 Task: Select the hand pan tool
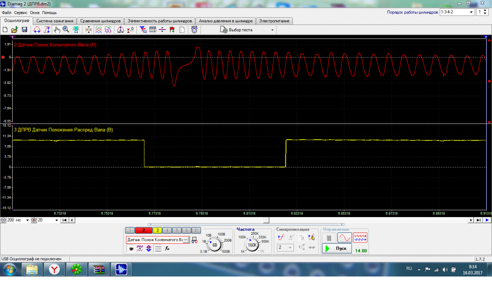tap(57, 30)
